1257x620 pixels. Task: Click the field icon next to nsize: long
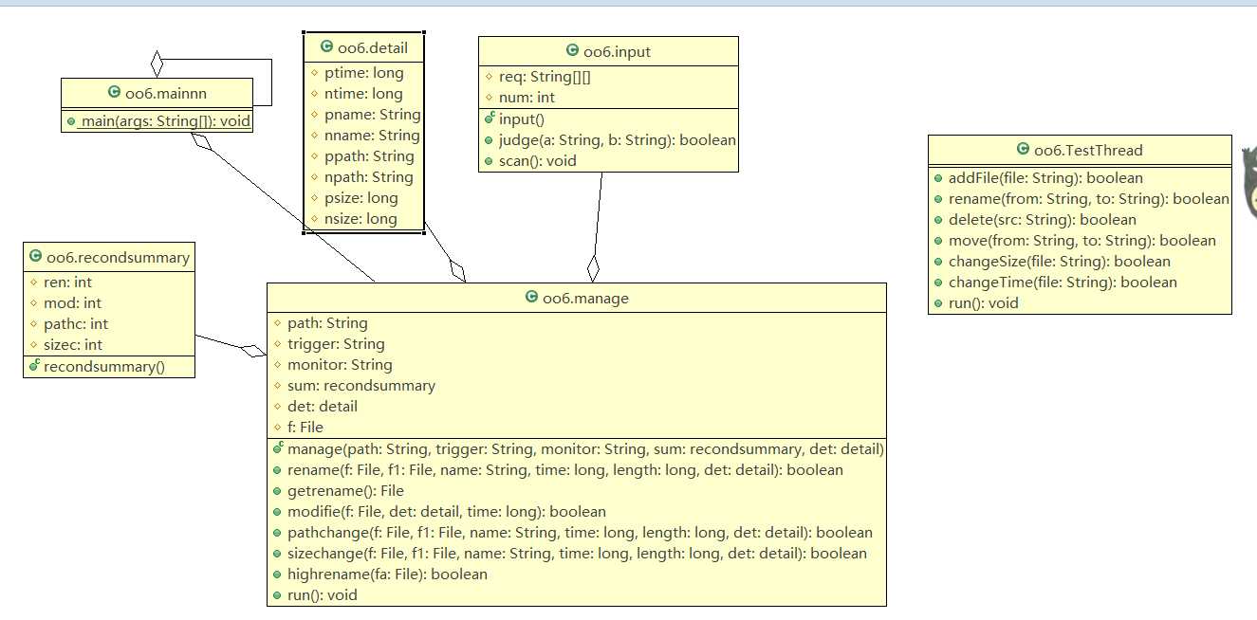315,219
